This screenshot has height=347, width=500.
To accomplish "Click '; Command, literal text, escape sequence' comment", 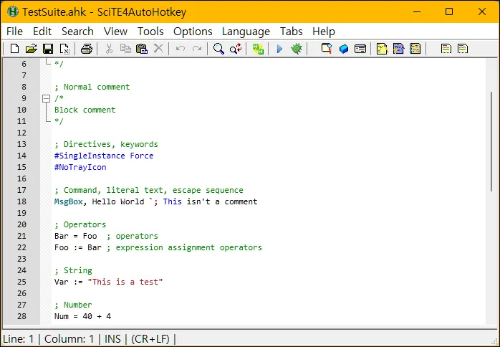I will tap(149, 190).
